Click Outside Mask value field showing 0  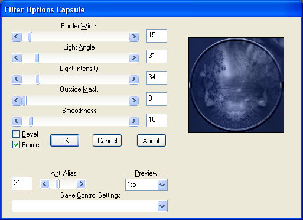point(157,99)
